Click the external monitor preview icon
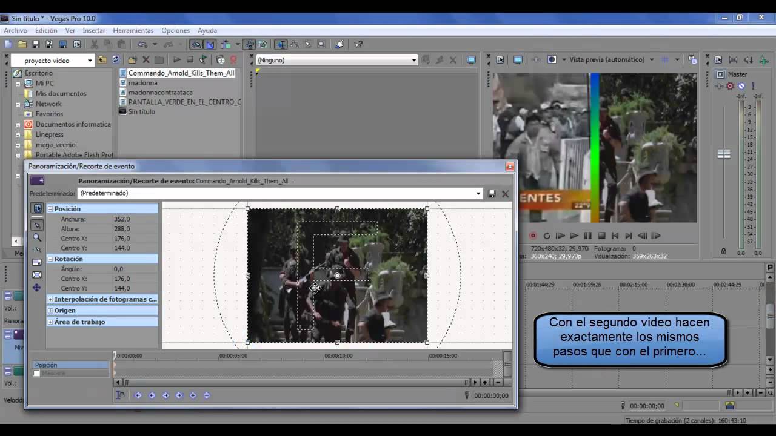This screenshot has height=436, width=776. click(x=518, y=60)
